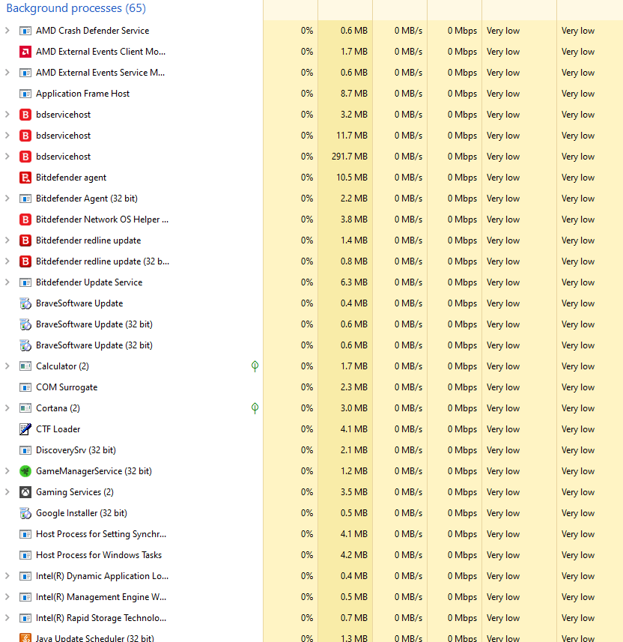Click the Application Frame Host icon
623x642 pixels.
(25, 94)
